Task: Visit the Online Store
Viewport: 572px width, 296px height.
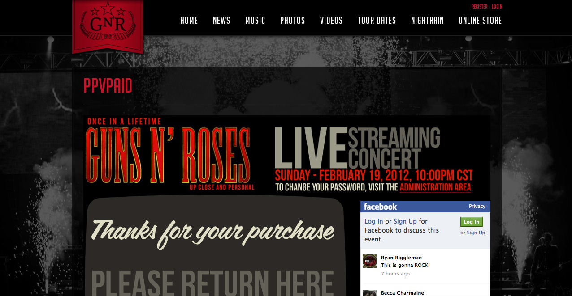Action: coord(480,20)
